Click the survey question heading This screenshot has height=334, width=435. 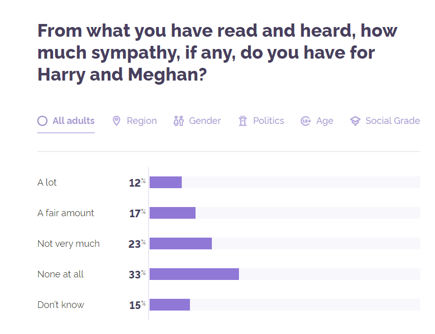(x=217, y=53)
